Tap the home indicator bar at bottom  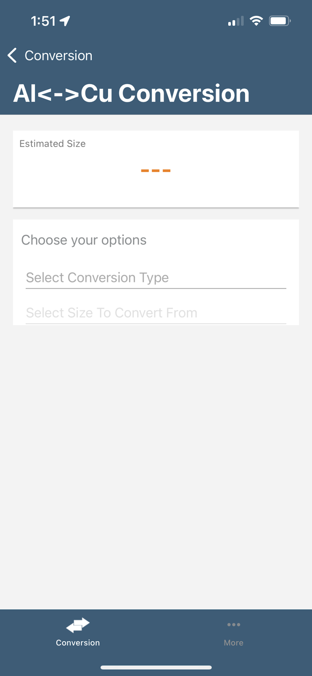[x=156, y=667]
